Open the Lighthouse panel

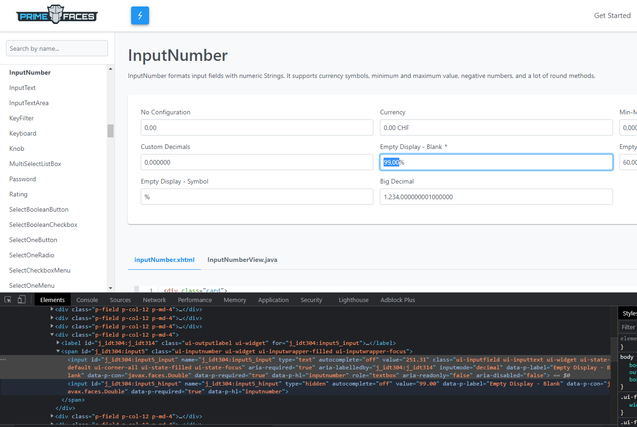click(x=353, y=300)
